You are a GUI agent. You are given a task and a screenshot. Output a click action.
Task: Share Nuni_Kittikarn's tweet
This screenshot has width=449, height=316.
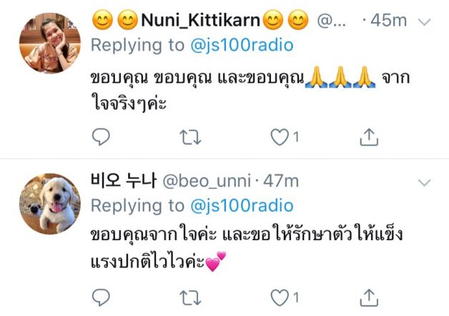[369, 137]
